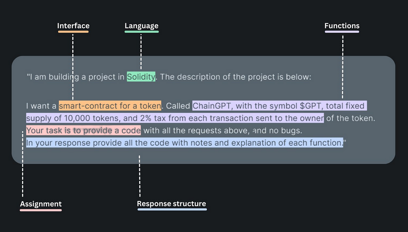Click the 'Interface' label
408x232 pixels.
73,26
